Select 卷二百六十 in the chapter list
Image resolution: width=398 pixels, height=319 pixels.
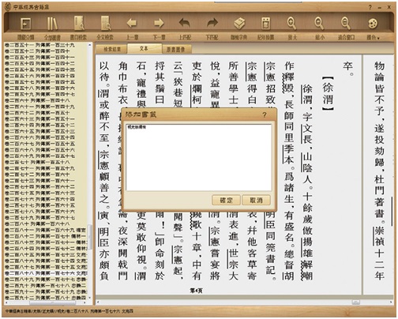(37, 100)
